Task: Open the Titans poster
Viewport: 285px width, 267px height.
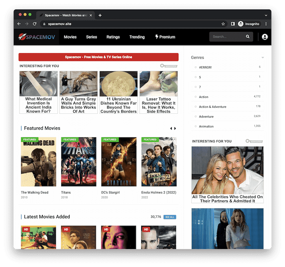Action: [x=79, y=162]
